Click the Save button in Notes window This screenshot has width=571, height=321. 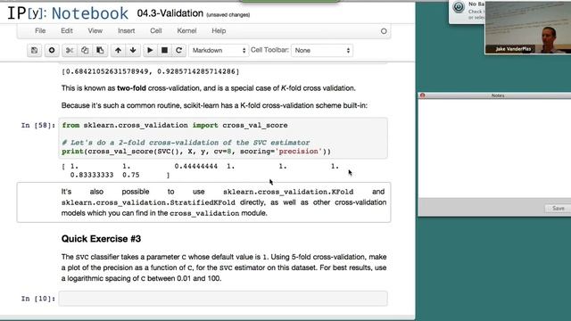pos(558,209)
